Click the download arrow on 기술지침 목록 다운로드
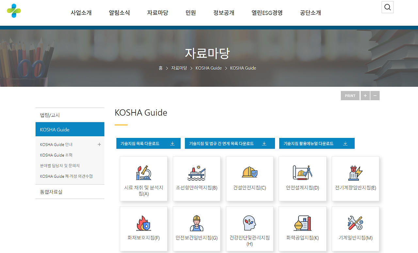Screen dimensions: 418x253 (172, 143)
